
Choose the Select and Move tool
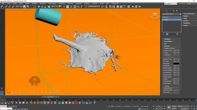point(39,7)
